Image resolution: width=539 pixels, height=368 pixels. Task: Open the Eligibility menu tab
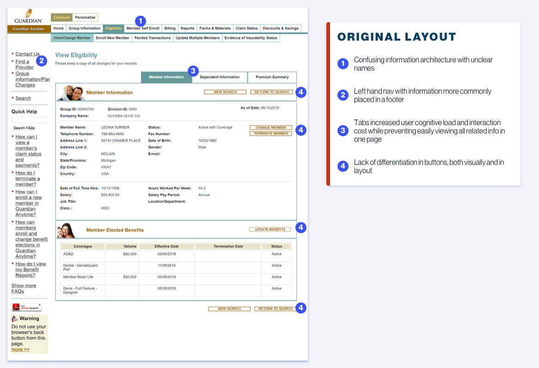(x=113, y=29)
